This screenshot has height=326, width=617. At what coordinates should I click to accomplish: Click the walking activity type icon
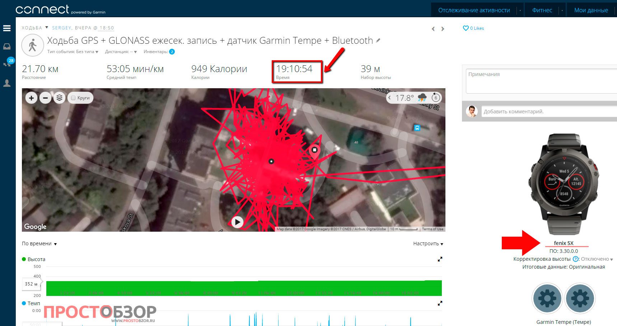(33, 46)
